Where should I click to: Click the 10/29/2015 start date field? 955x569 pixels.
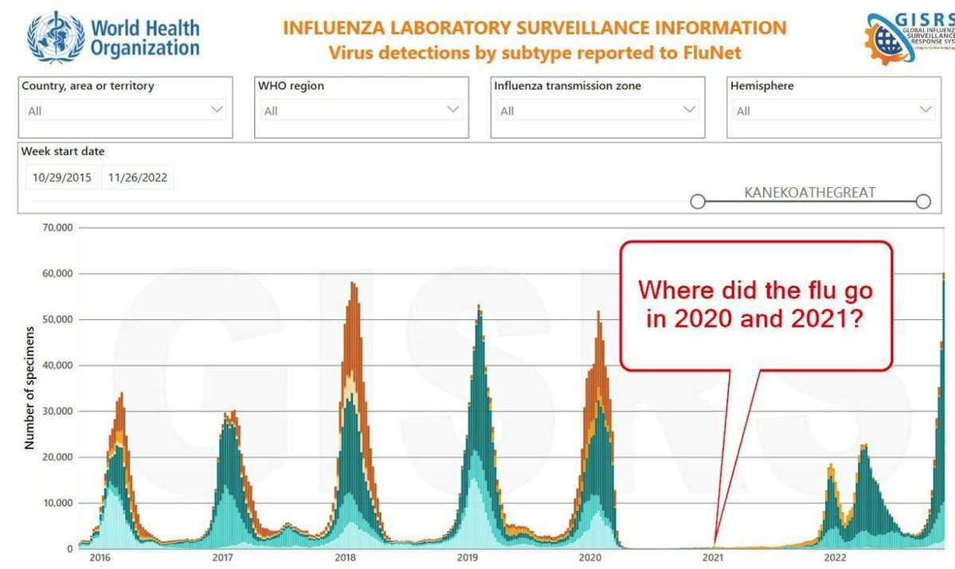[x=61, y=177]
